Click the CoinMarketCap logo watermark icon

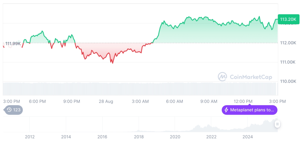point(222,76)
